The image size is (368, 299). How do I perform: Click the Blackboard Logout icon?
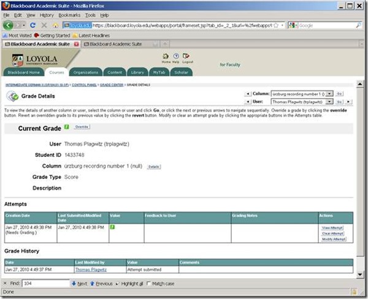[x=187, y=57]
